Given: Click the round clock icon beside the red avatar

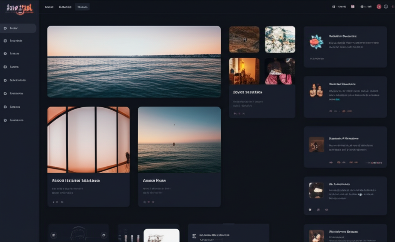Looking at the screenshot, I should point(386,7).
